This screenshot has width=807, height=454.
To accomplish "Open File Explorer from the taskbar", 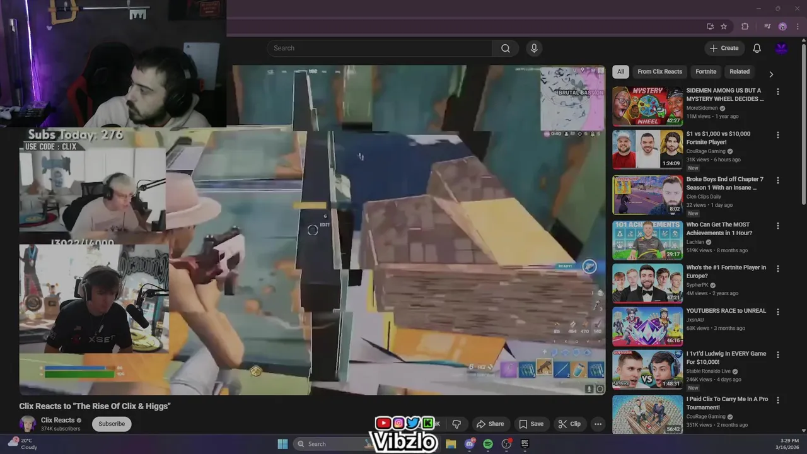I will tap(451, 444).
